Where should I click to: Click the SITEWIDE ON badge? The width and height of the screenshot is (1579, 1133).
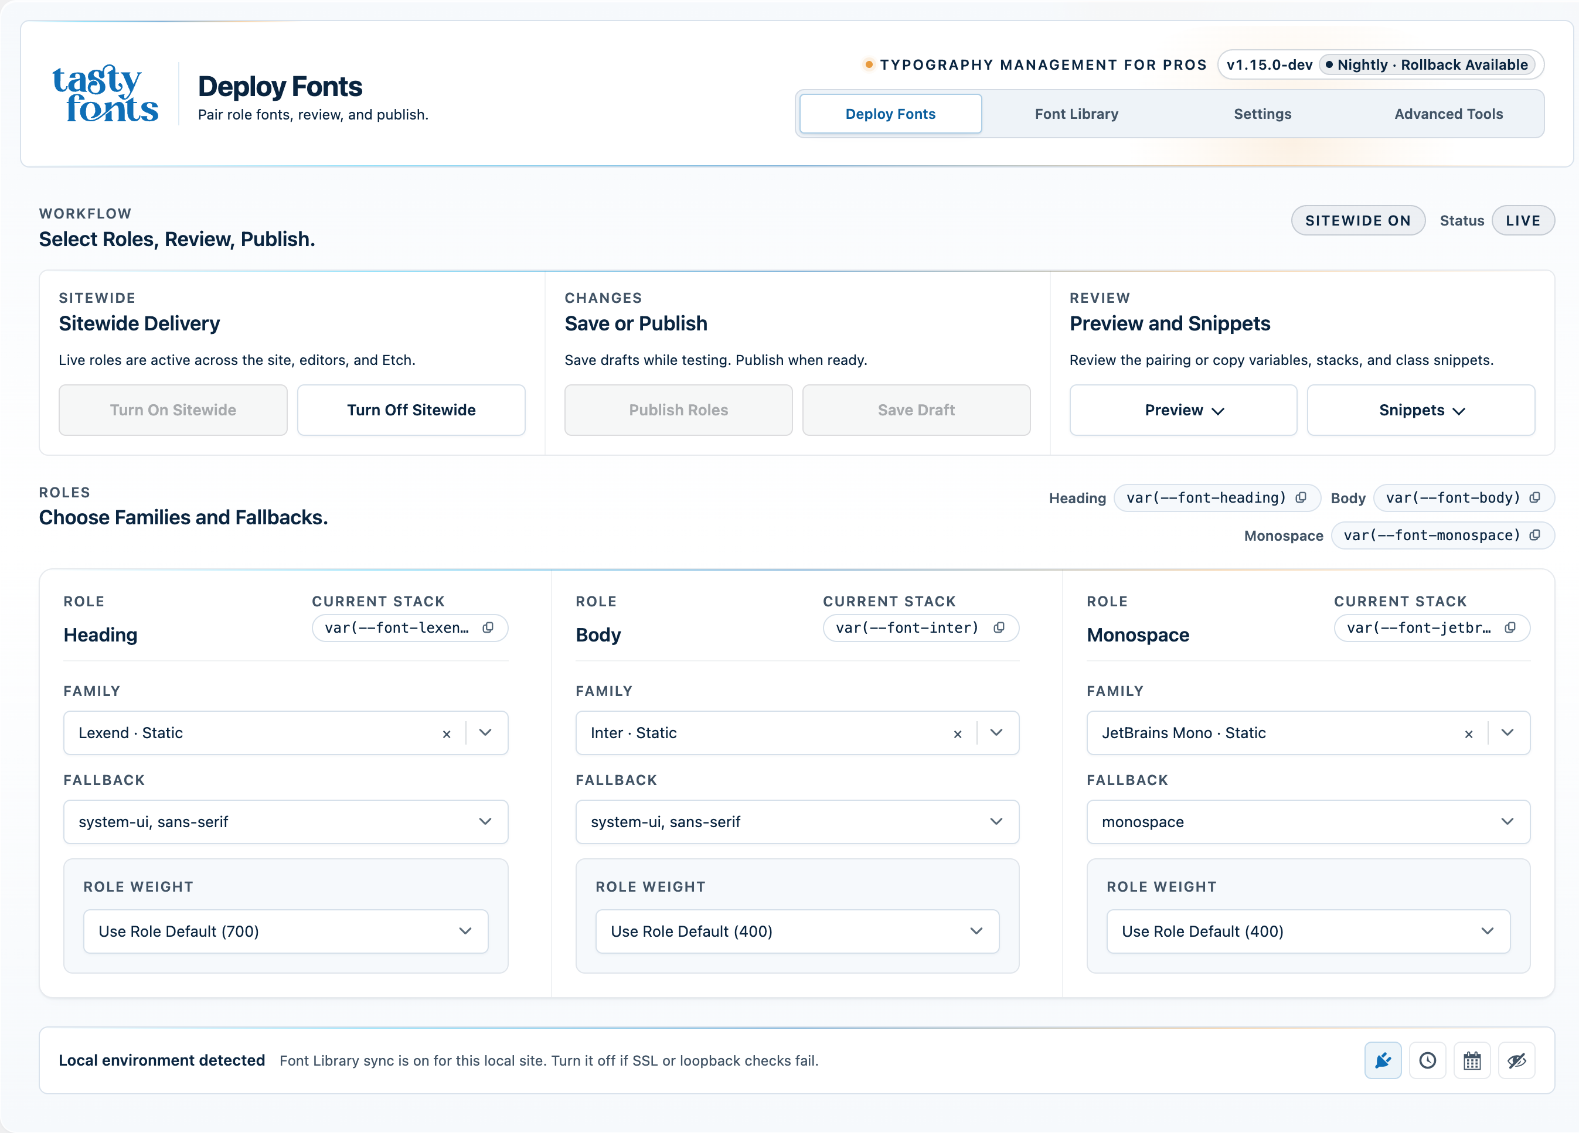click(x=1357, y=221)
